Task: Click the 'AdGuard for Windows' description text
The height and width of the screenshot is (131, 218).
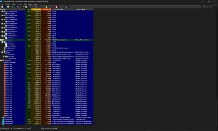Action: [63, 117]
